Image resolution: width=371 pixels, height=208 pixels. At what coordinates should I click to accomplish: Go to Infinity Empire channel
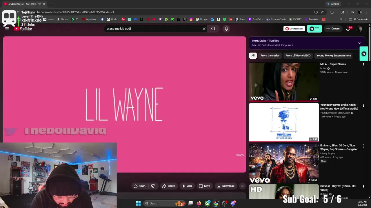(328, 153)
